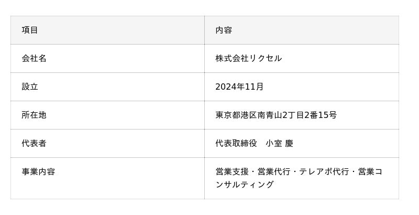The image size is (419, 215).
Task: Click 株式会社 in the company name
Action: click(232, 58)
